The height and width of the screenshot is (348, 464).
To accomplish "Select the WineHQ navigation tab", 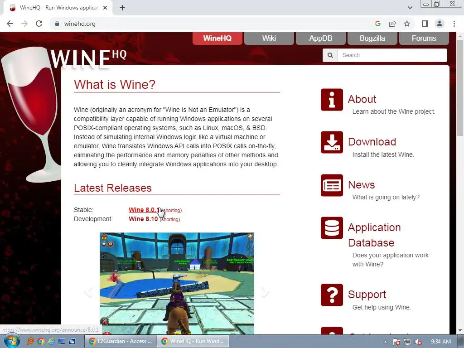I will point(217,39).
